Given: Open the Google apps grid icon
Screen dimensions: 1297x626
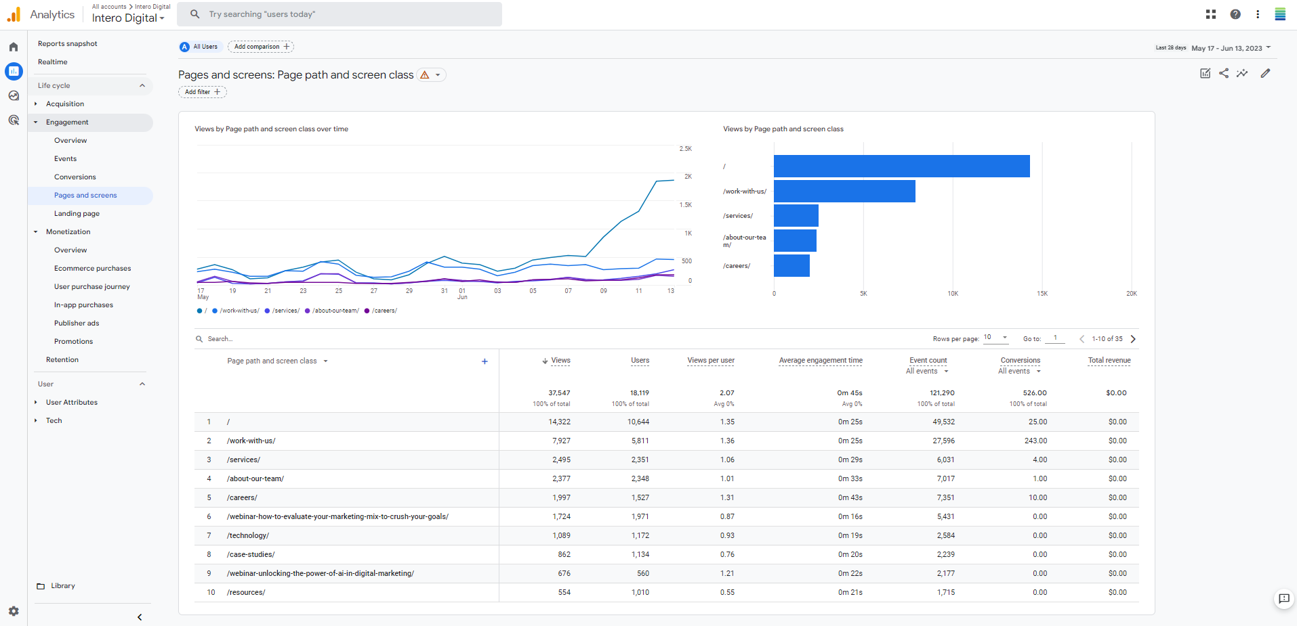Looking at the screenshot, I should [1211, 14].
